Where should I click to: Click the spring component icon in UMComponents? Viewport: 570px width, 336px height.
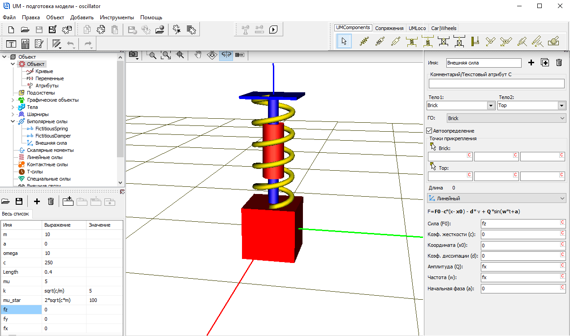click(x=364, y=42)
